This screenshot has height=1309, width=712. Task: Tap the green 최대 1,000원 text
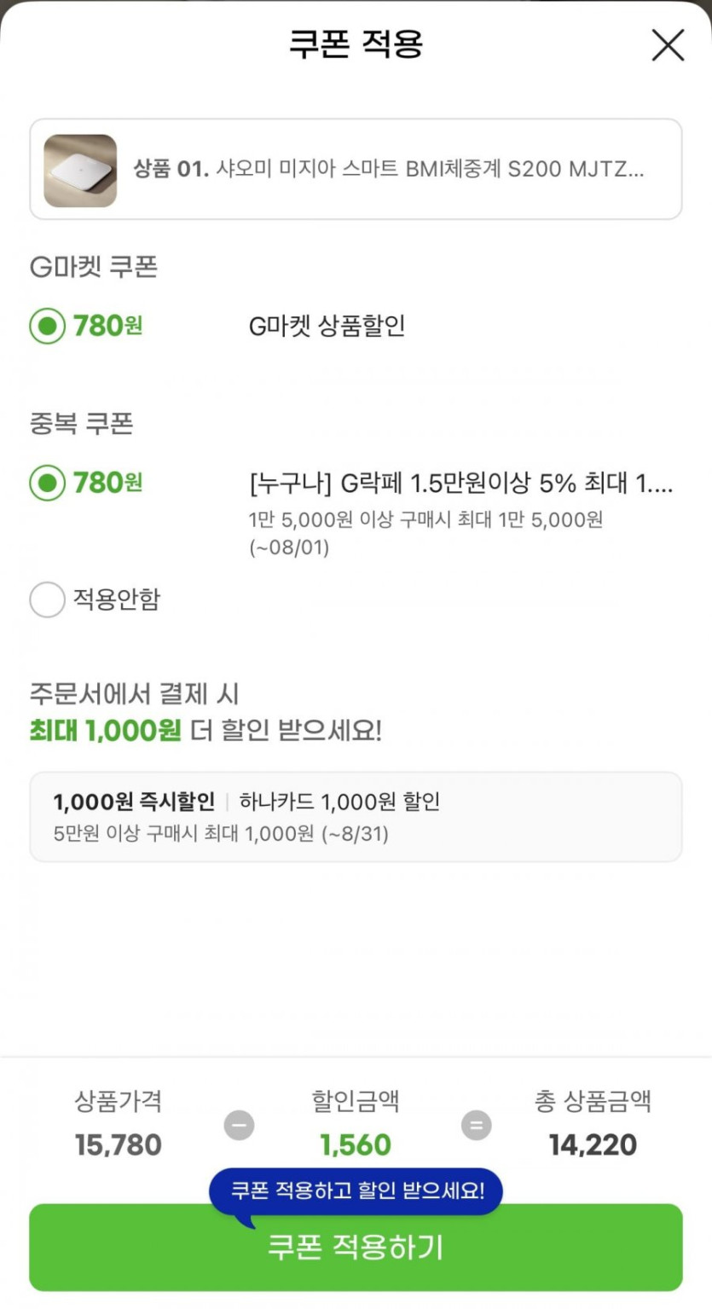coord(105,731)
